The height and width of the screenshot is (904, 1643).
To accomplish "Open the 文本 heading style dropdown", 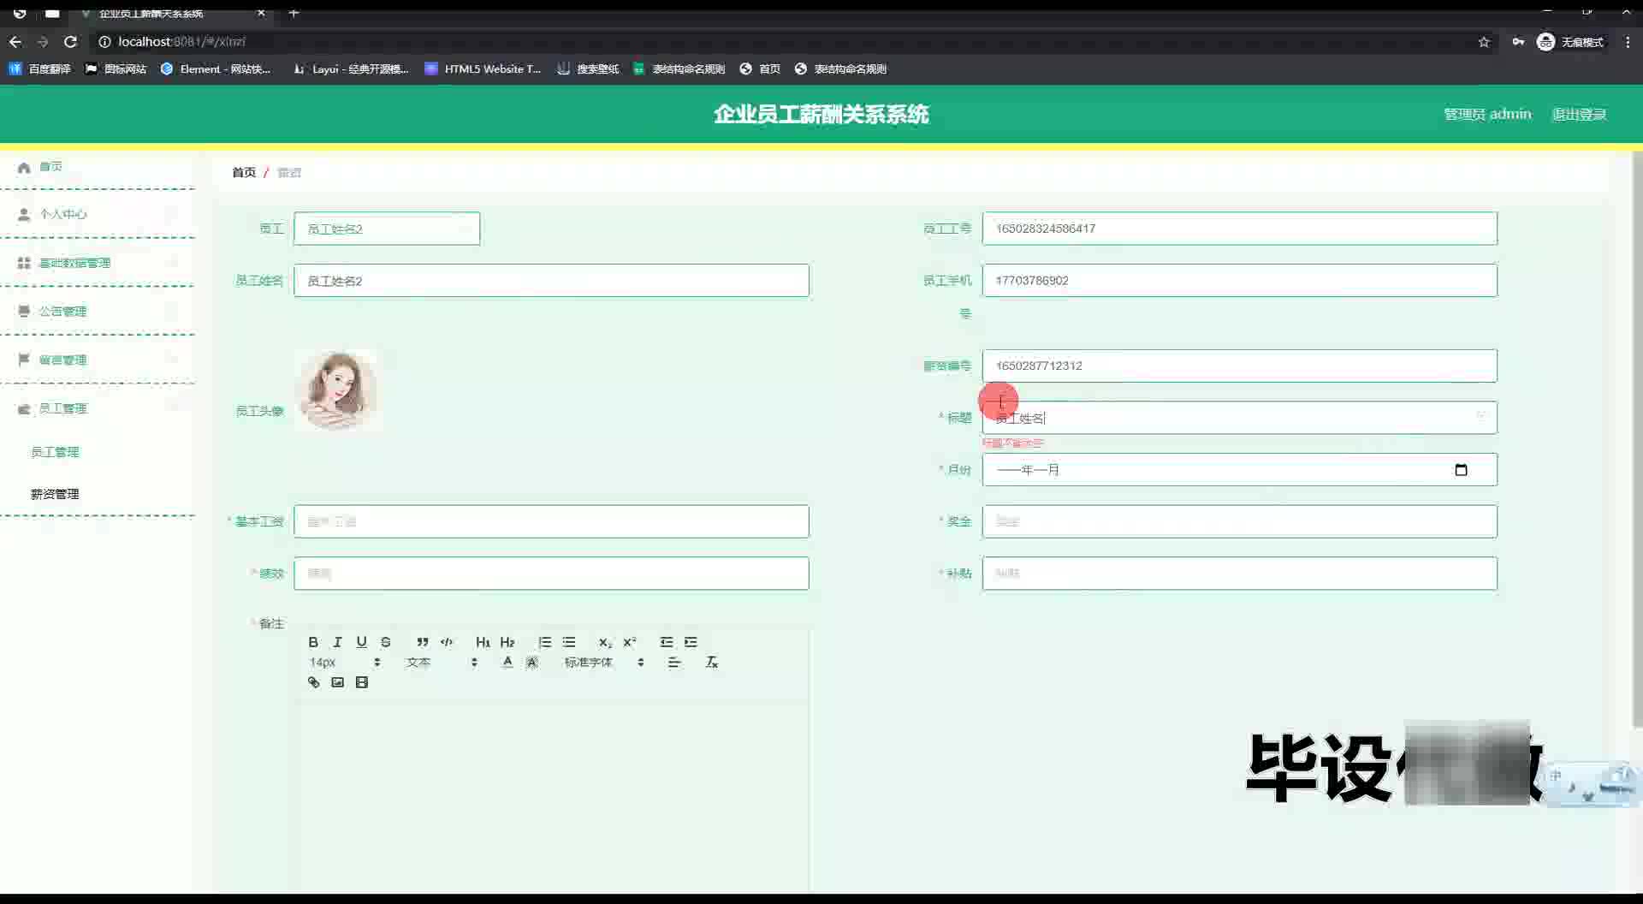I will [x=442, y=662].
